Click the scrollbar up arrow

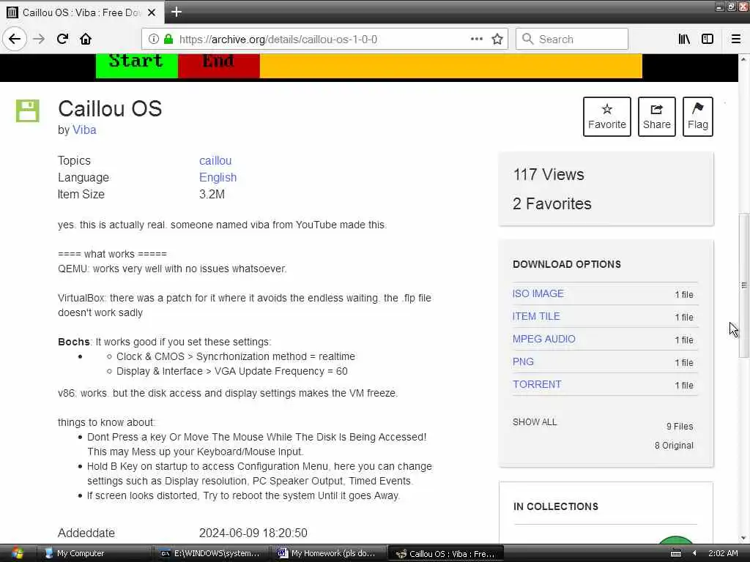(744, 59)
